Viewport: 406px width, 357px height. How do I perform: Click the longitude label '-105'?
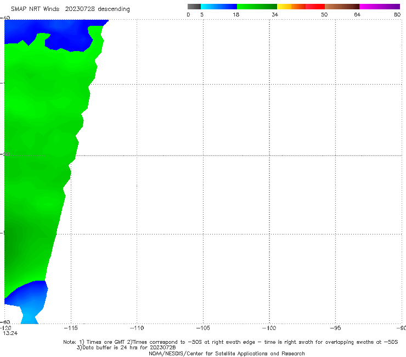[x=203, y=328]
